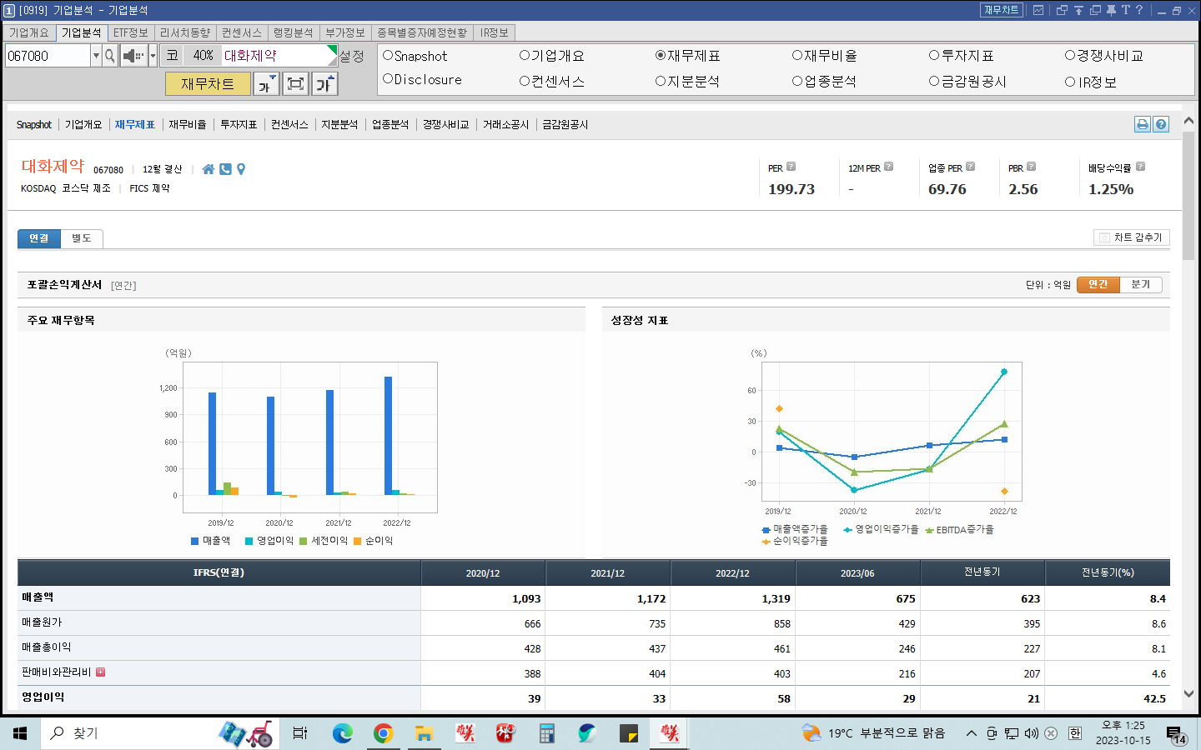Click the PBR info question icon

[1032, 167]
